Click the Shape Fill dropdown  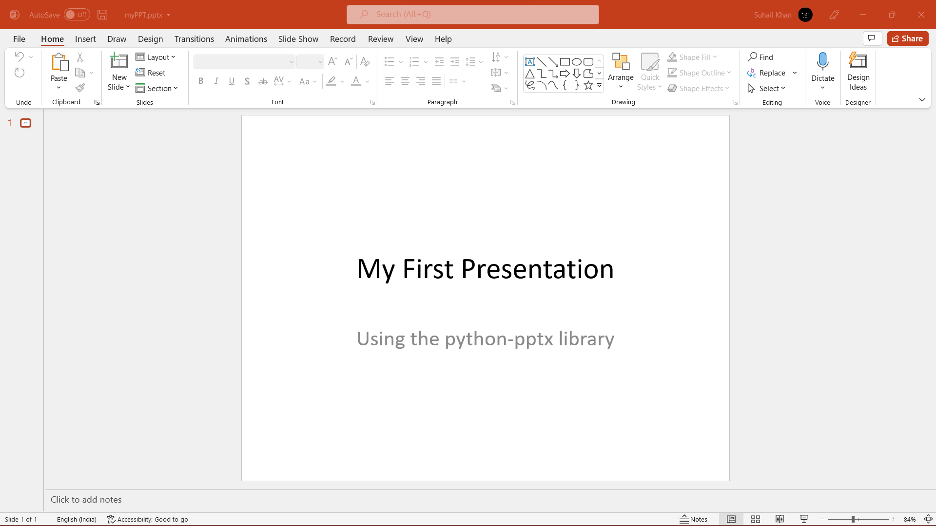click(x=715, y=56)
